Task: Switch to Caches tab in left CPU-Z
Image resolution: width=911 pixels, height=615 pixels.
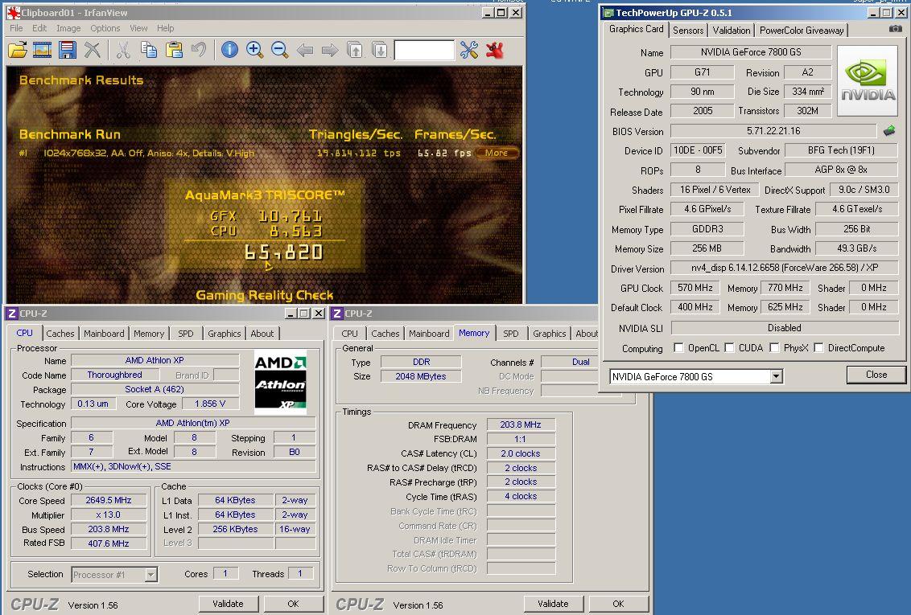Action: pos(60,334)
